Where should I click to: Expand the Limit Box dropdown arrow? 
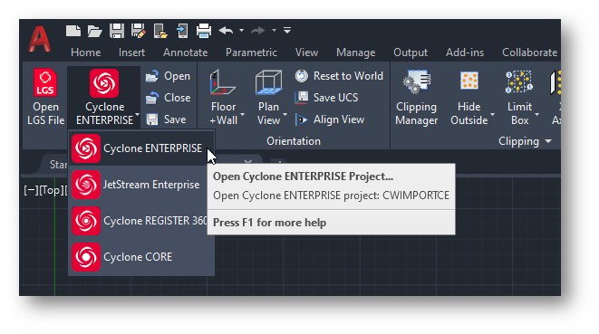pyautogui.click(x=537, y=114)
